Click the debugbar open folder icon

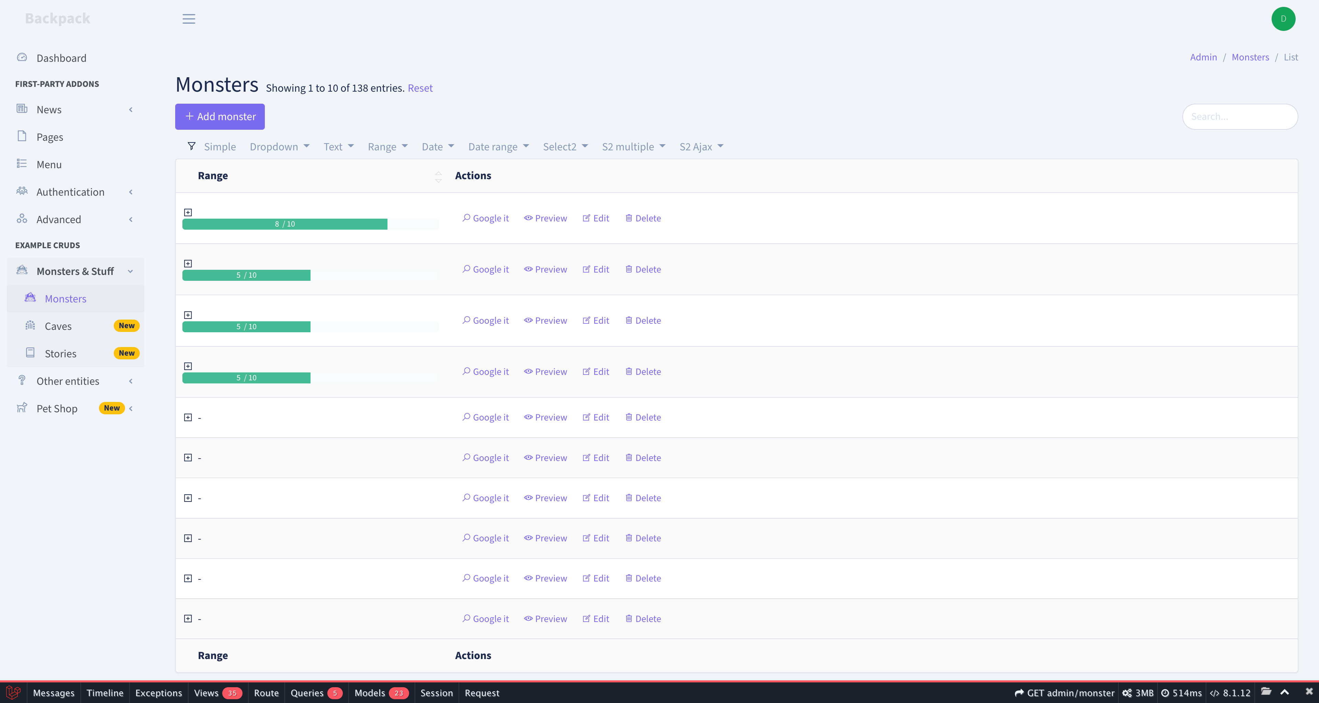click(1266, 692)
